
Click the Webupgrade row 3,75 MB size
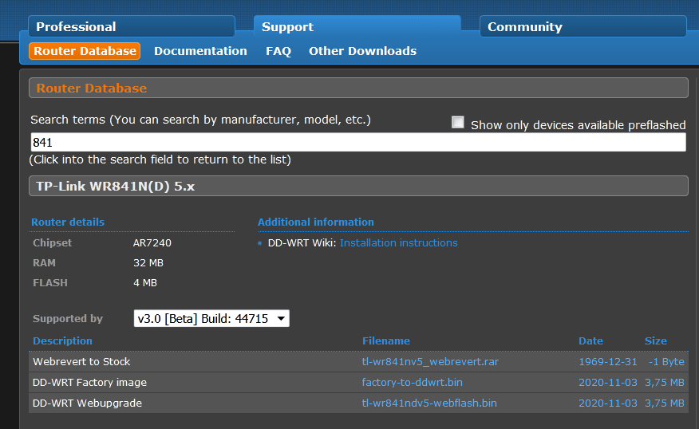point(664,403)
